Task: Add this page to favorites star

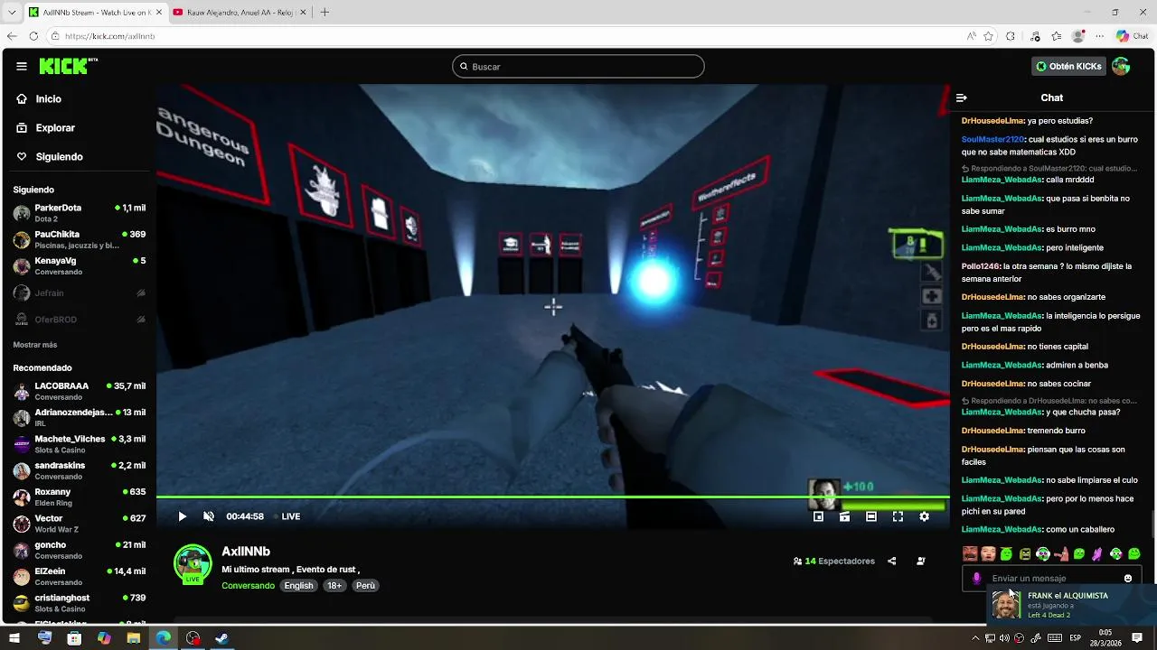Action: tap(989, 36)
